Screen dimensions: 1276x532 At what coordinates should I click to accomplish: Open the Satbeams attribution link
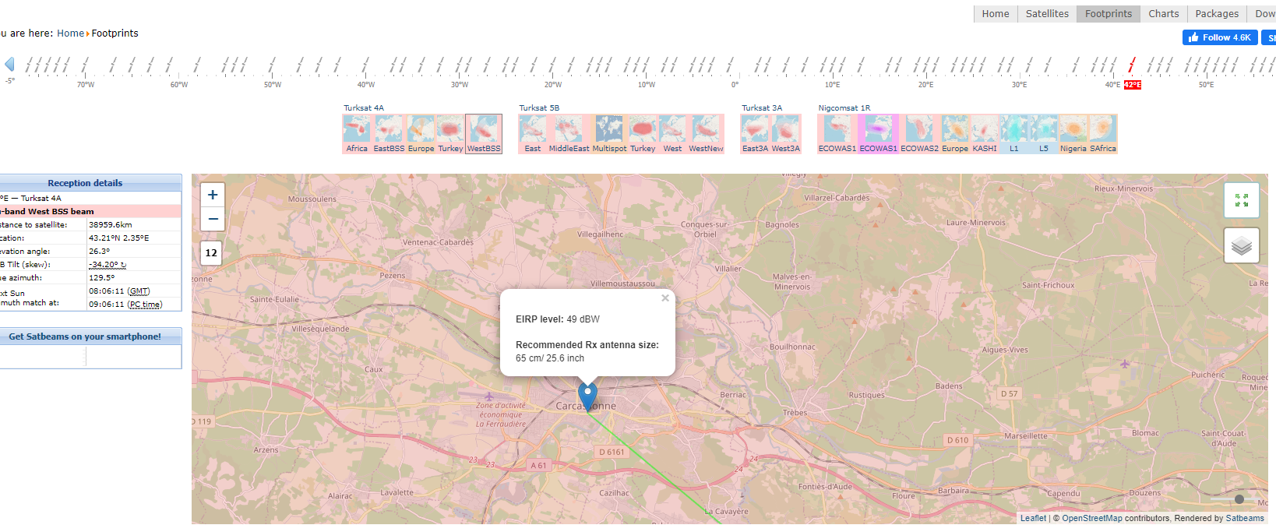(1245, 518)
